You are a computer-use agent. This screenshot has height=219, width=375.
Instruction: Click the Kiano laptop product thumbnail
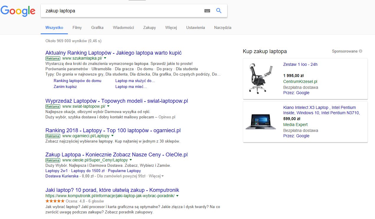(260, 122)
